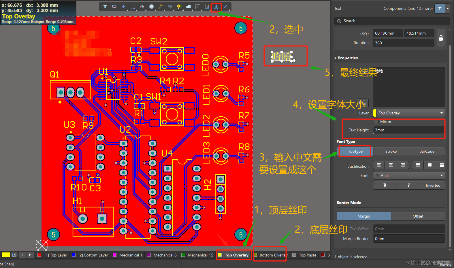
Task: Collapse the Properties section
Action: [x=336, y=58]
